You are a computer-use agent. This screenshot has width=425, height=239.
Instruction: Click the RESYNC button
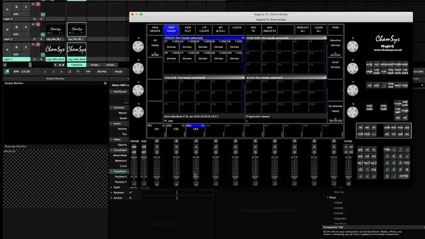(x=102, y=72)
